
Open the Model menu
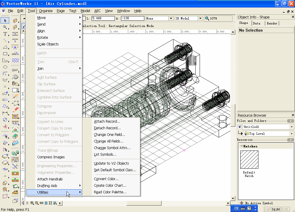(85, 11)
